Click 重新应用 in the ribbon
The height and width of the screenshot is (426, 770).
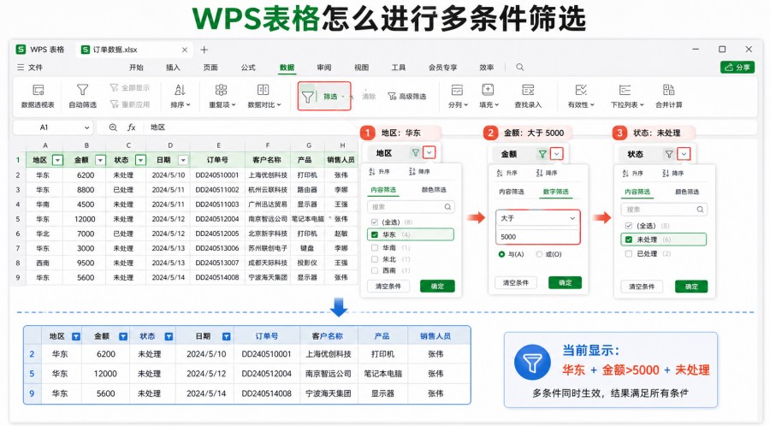point(130,104)
